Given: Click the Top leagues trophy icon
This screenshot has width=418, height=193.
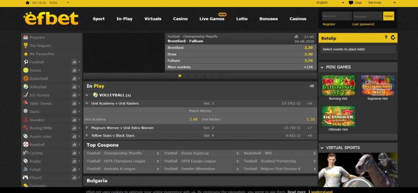Looking at the screenshot, I should pyautogui.click(x=25, y=46).
